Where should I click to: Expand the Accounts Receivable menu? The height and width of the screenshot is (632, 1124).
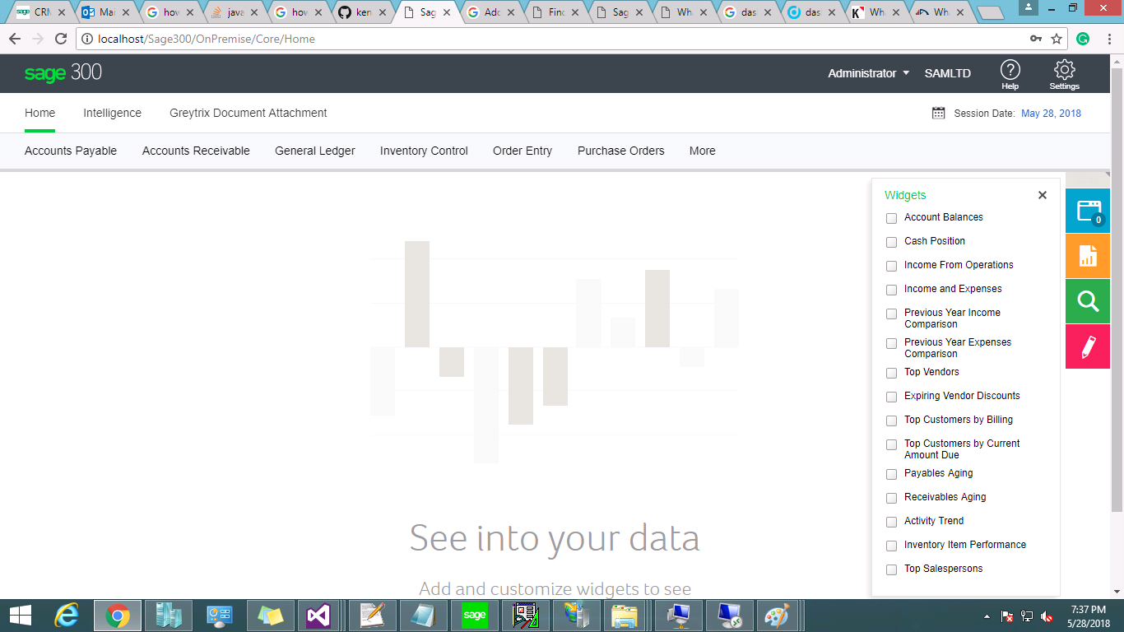196,151
